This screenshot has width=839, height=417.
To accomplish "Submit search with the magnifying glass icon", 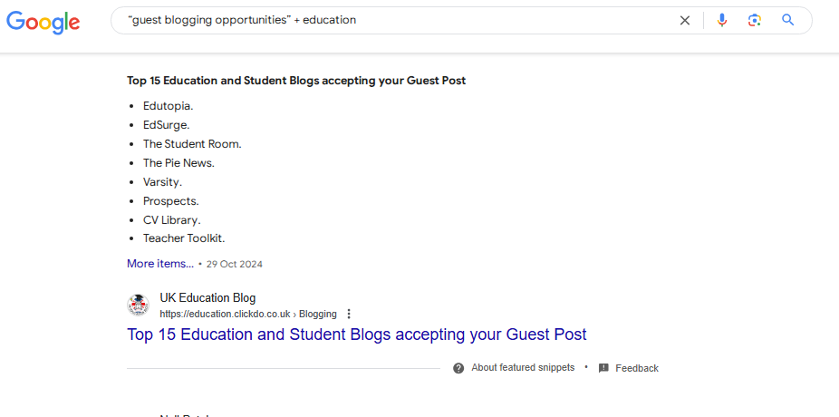I will pyautogui.click(x=787, y=20).
